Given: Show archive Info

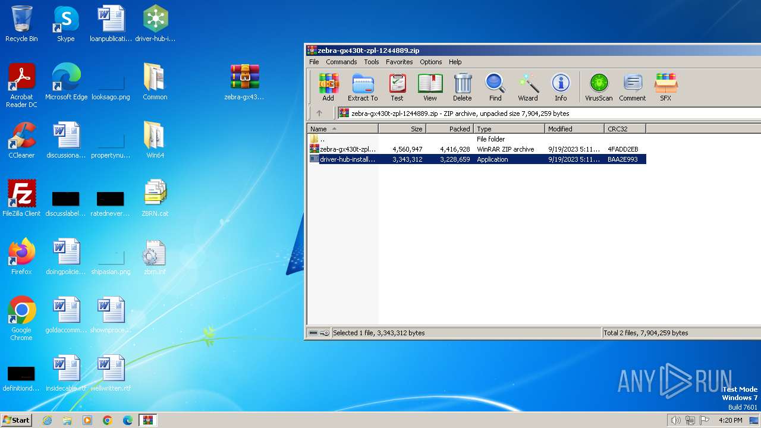Looking at the screenshot, I should (x=561, y=87).
